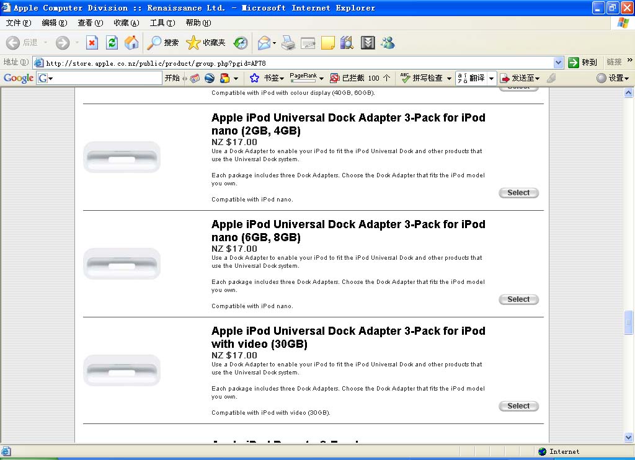Click the Back navigation arrow icon
635x460 pixels.
click(x=13, y=43)
